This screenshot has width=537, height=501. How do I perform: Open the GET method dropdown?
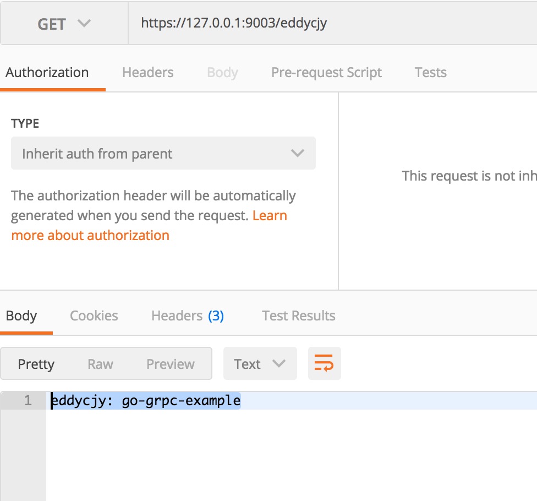(x=64, y=24)
